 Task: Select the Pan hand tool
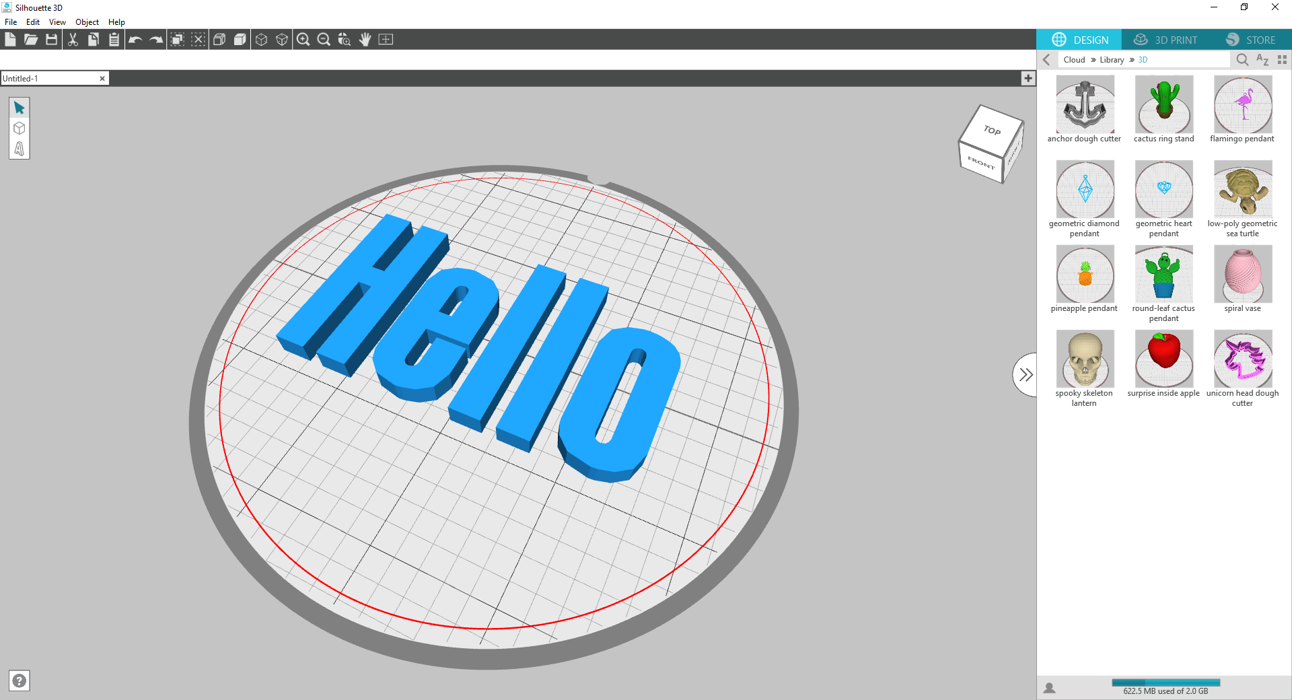[365, 40]
